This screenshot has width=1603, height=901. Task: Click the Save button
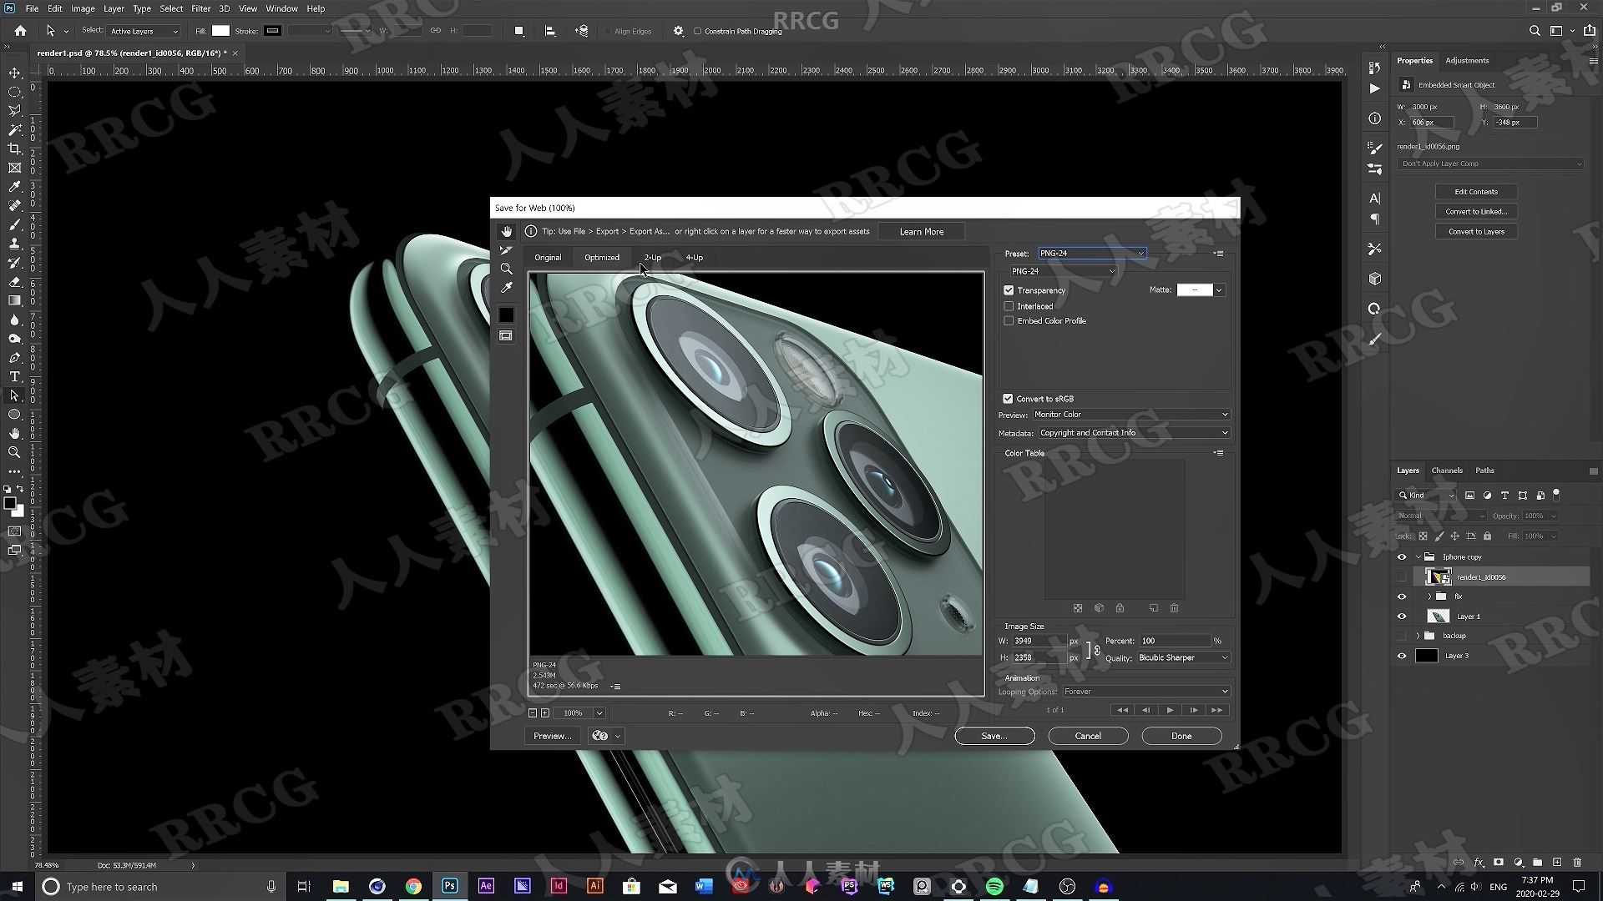coord(992,735)
